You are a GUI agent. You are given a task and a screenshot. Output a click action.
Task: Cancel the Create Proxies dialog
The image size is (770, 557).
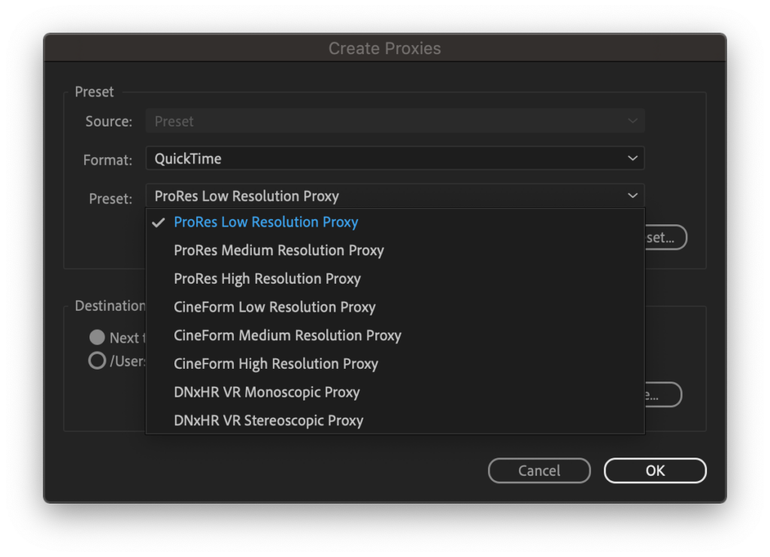pos(539,470)
